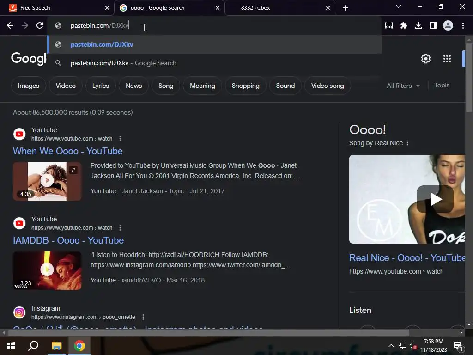Screen dimensions: 473x355
Task: Select the Meaning filter chip
Action: pyautogui.click(x=202, y=86)
